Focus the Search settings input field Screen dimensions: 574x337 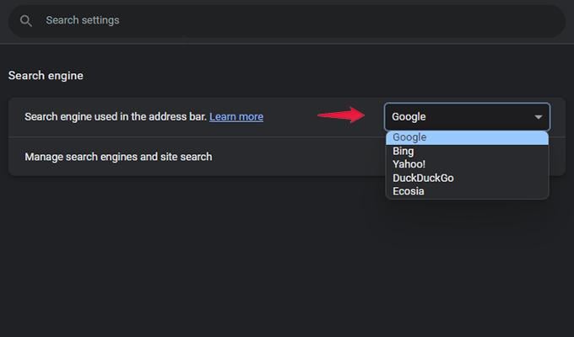(x=287, y=20)
